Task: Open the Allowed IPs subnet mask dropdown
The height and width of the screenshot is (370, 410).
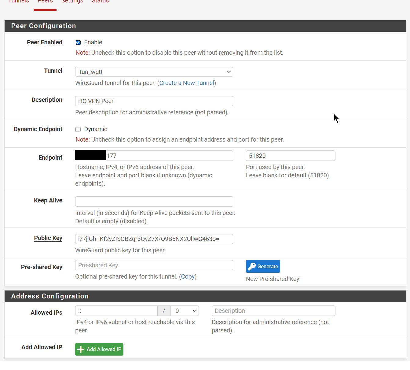Action: coord(185,311)
